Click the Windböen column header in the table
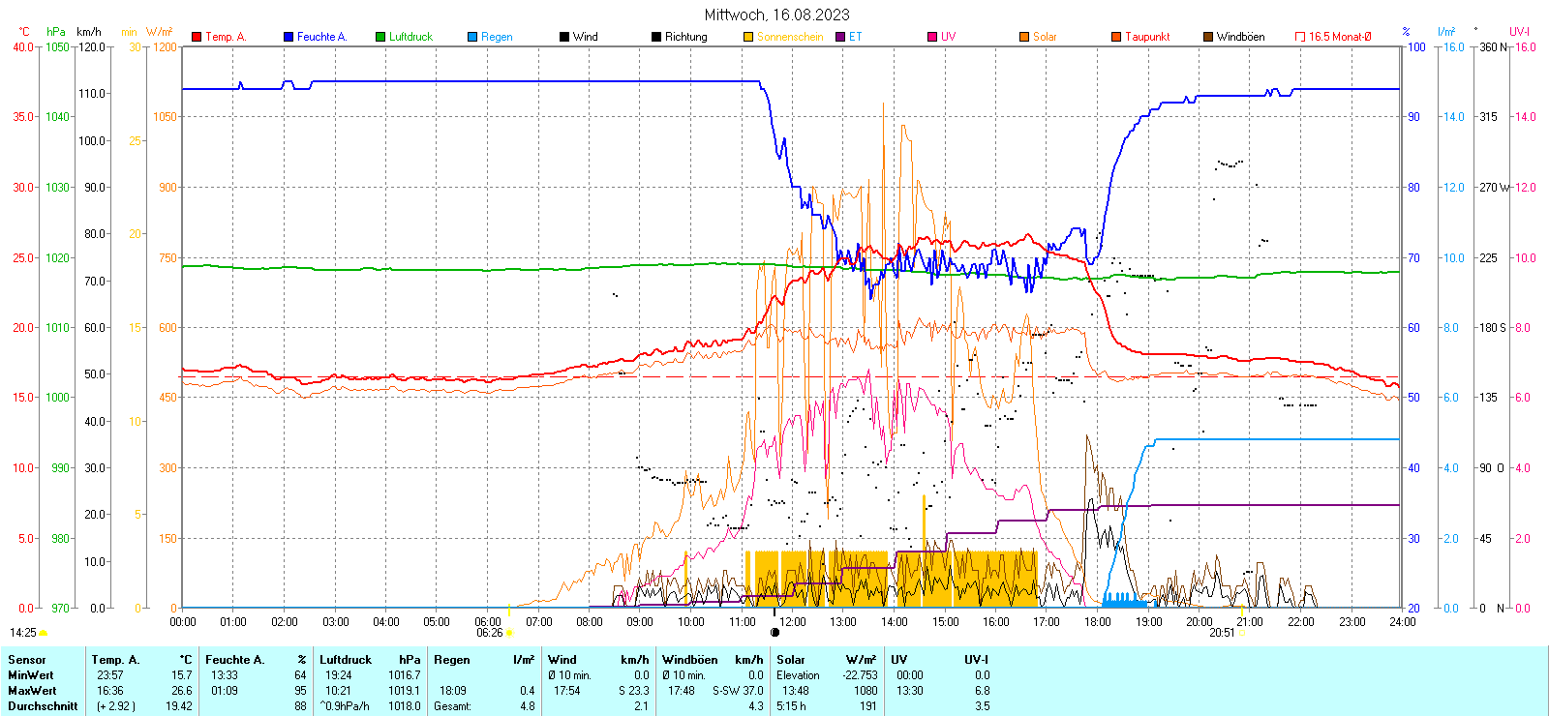 (x=690, y=660)
